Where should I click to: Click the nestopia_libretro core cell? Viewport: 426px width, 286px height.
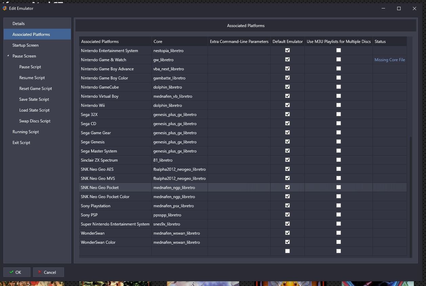179,51
